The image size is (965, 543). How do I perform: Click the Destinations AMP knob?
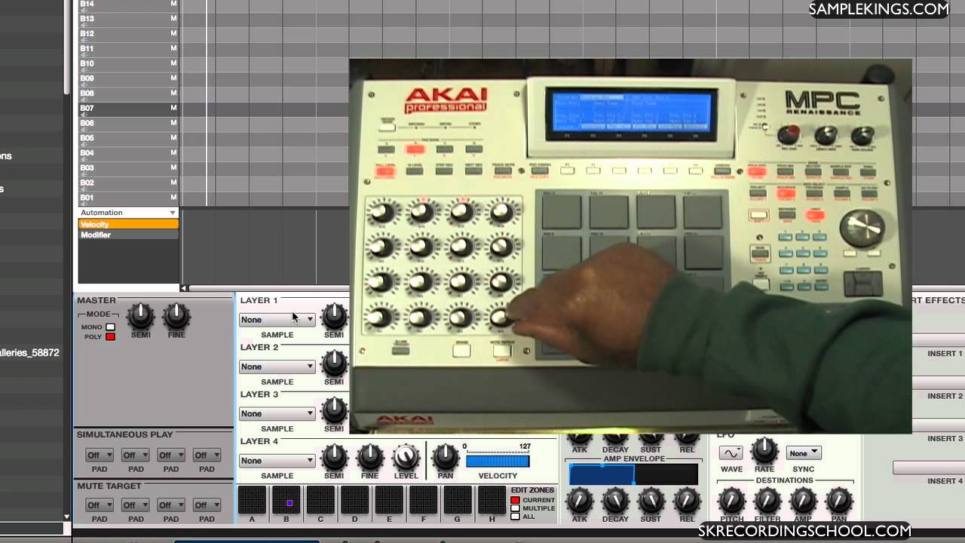[803, 500]
